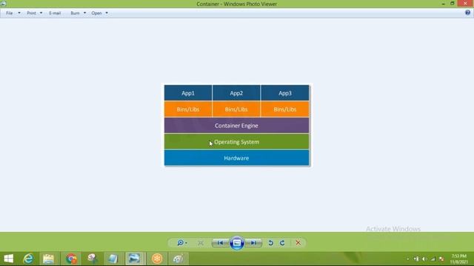Rotate the image counterclockwise

[270, 243]
